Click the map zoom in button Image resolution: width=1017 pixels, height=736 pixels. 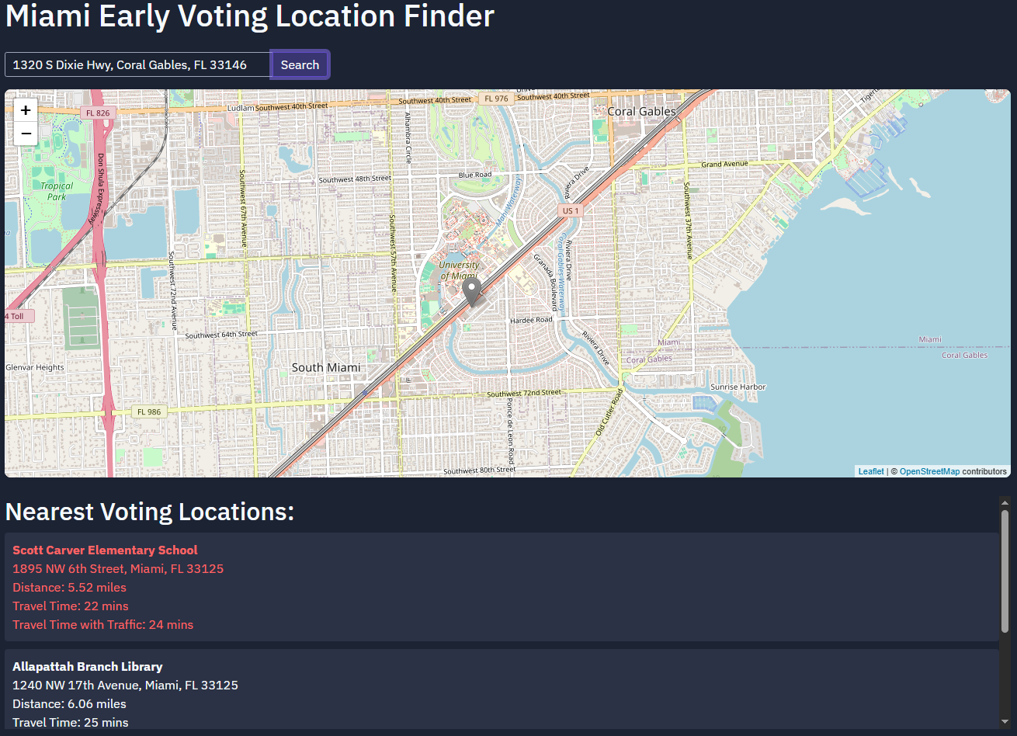[x=26, y=111]
